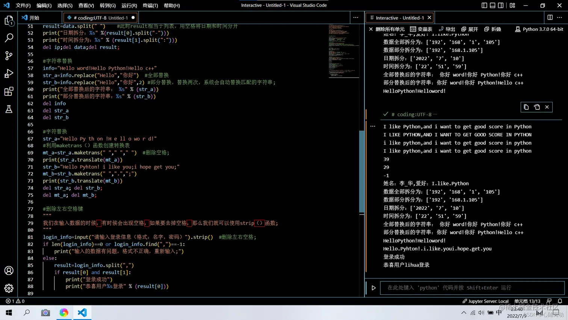This screenshot has height=320, width=568.
Task: Show hidden tray icons chevron
Action: pos(464,312)
